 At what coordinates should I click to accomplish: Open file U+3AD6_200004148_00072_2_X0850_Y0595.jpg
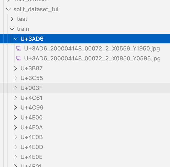click(92, 58)
